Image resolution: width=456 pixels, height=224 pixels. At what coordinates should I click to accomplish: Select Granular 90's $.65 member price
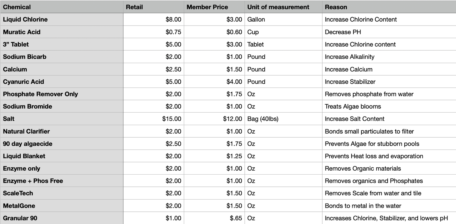click(236, 218)
